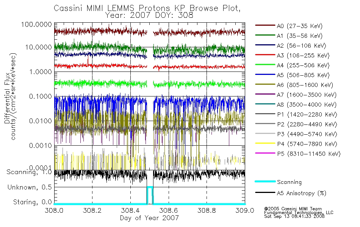360x227 pixels.
Task: Click the A2 (56-106 KeV) legend label
Action: click(x=301, y=46)
